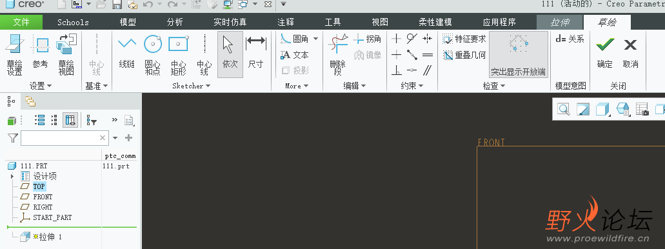The image size is (665, 249).
Task: Apply the symmetric constraint icon
Action: pos(427,39)
